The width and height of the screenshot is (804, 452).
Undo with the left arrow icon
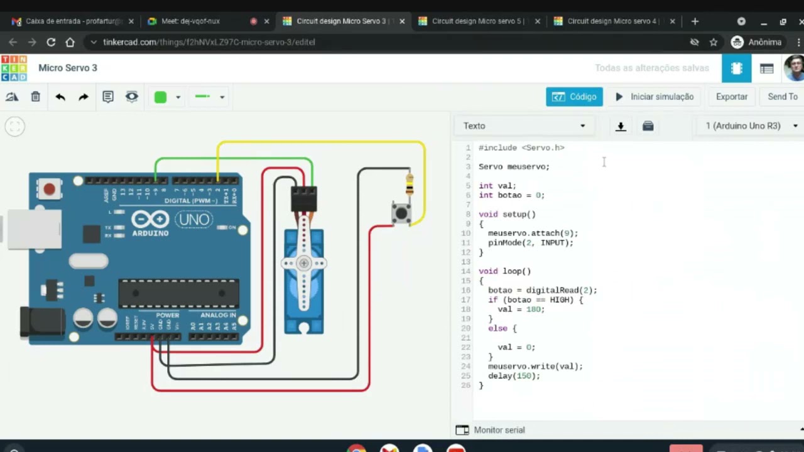click(60, 97)
